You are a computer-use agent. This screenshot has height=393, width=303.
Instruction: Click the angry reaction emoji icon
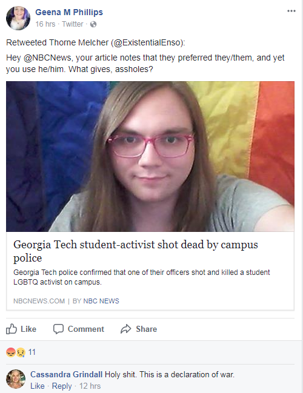(x=11, y=352)
